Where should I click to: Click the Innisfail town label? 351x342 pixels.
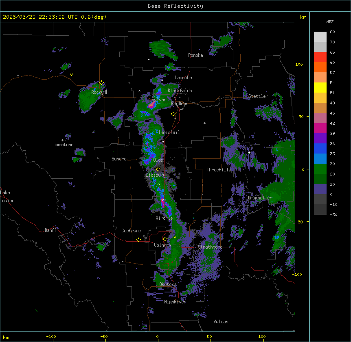169,132
